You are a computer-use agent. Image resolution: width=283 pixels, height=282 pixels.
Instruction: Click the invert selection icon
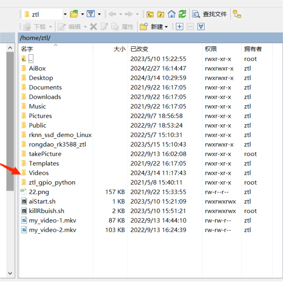click(201, 27)
